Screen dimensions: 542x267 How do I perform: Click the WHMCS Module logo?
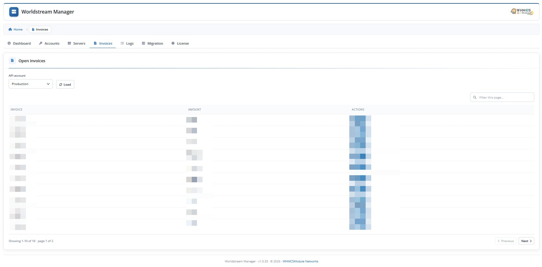522,11
